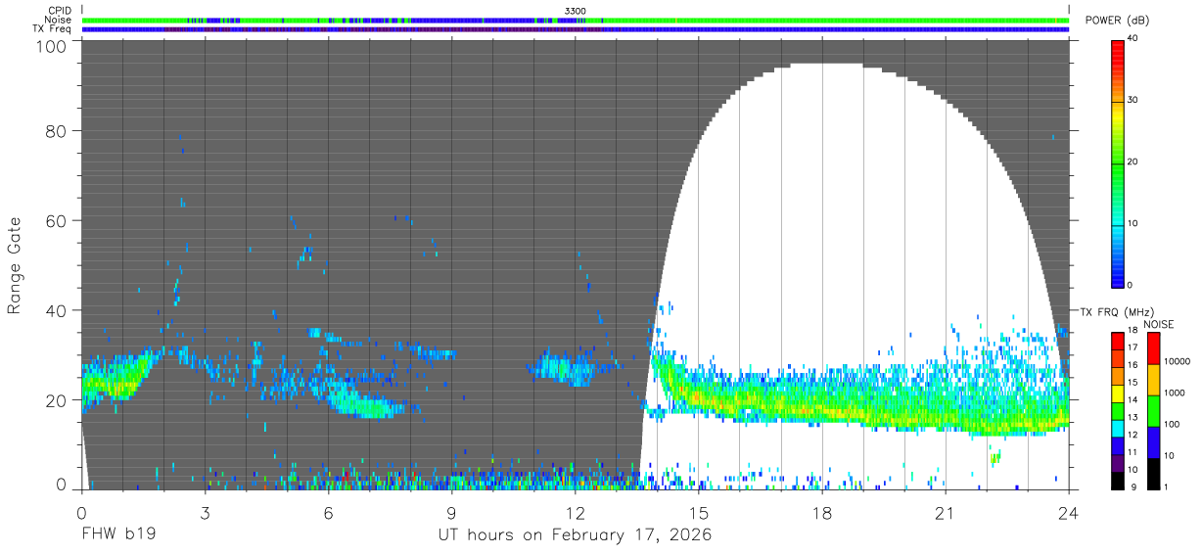Click x-axis tick label 15
Viewport: 1202px width, 555px height.
pyautogui.click(x=699, y=513)
